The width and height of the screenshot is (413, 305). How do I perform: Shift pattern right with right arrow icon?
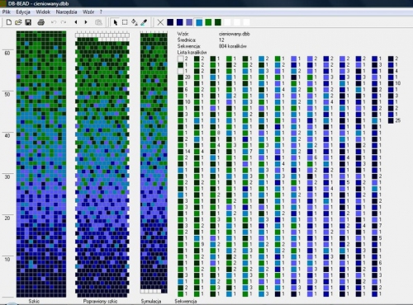[86, 22]
